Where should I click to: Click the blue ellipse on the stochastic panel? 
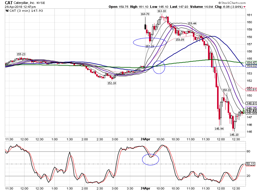[x=151, y=159]
